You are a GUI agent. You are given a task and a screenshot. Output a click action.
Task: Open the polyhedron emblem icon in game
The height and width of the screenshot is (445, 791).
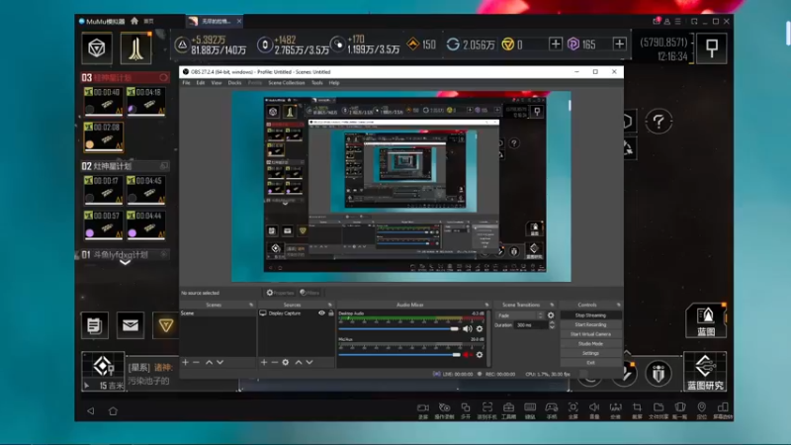97,47
